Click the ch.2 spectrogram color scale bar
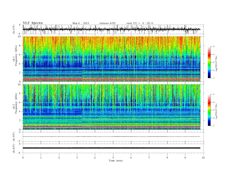Screen dimensions: 229x177 pos(209,110)
